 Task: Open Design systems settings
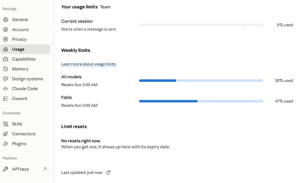25,79
